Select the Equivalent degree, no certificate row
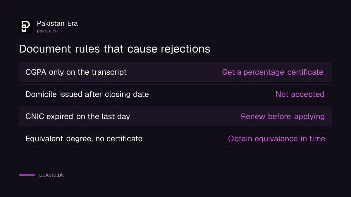This screenshot has width=351, height=197. click(x=175, y=138)
